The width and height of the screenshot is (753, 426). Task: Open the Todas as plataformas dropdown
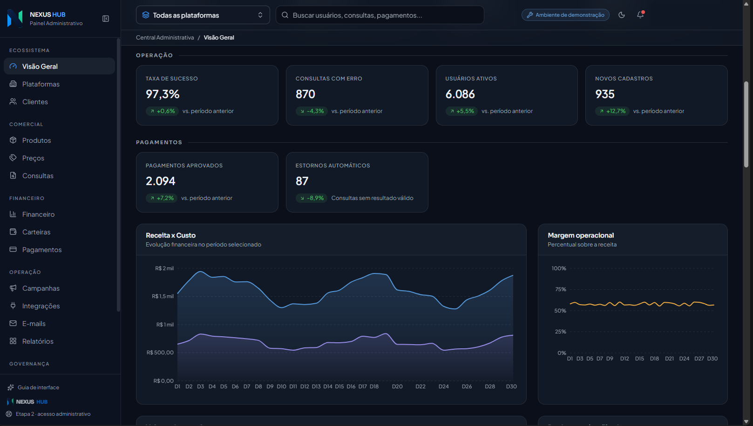tap(203, 15)
